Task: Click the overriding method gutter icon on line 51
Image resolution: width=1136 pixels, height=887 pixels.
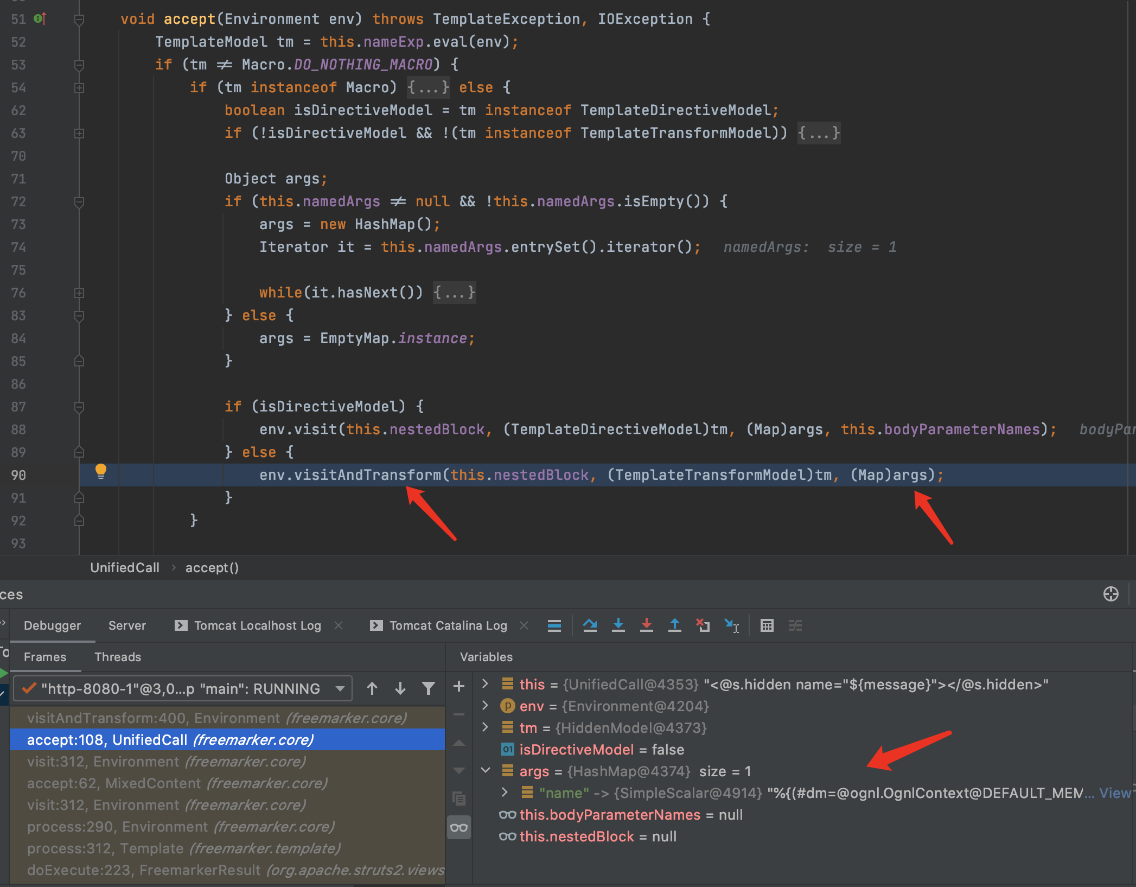Action: coord(40,19)
